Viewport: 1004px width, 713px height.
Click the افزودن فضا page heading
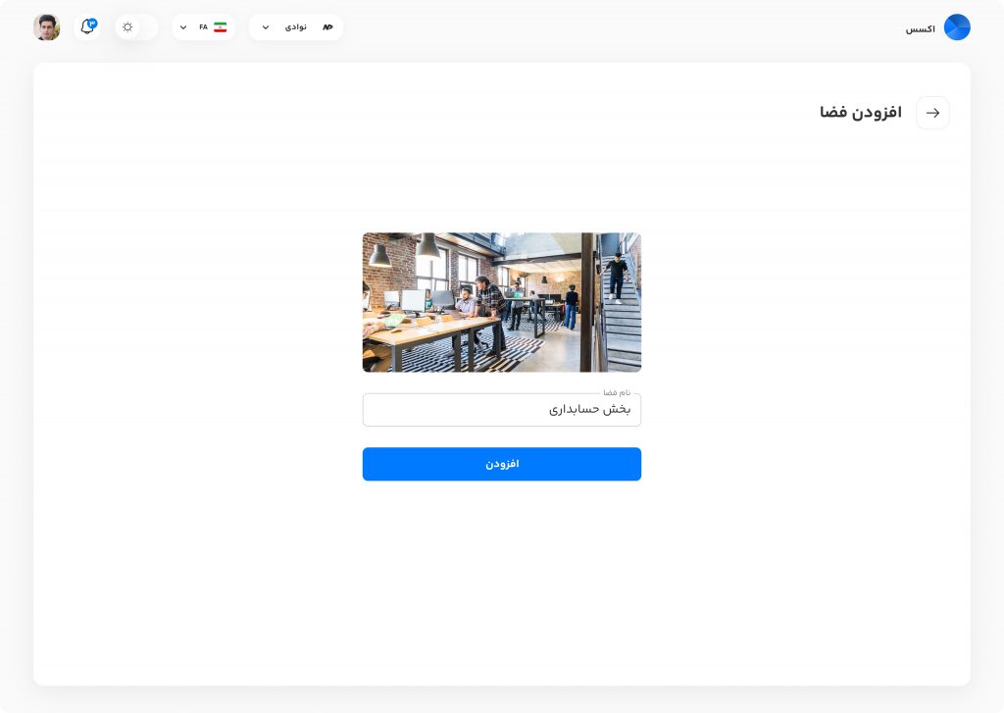[861, 113]
